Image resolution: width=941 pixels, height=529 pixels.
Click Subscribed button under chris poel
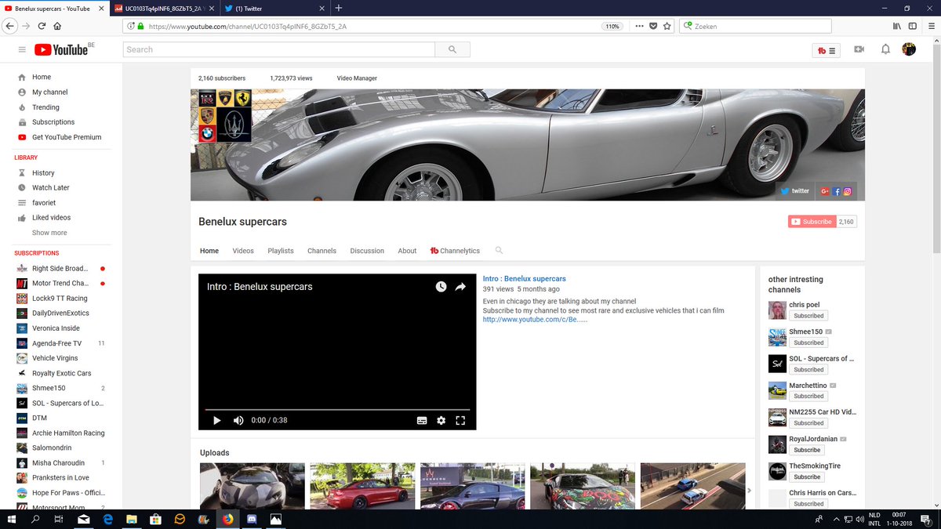point(808,316)
